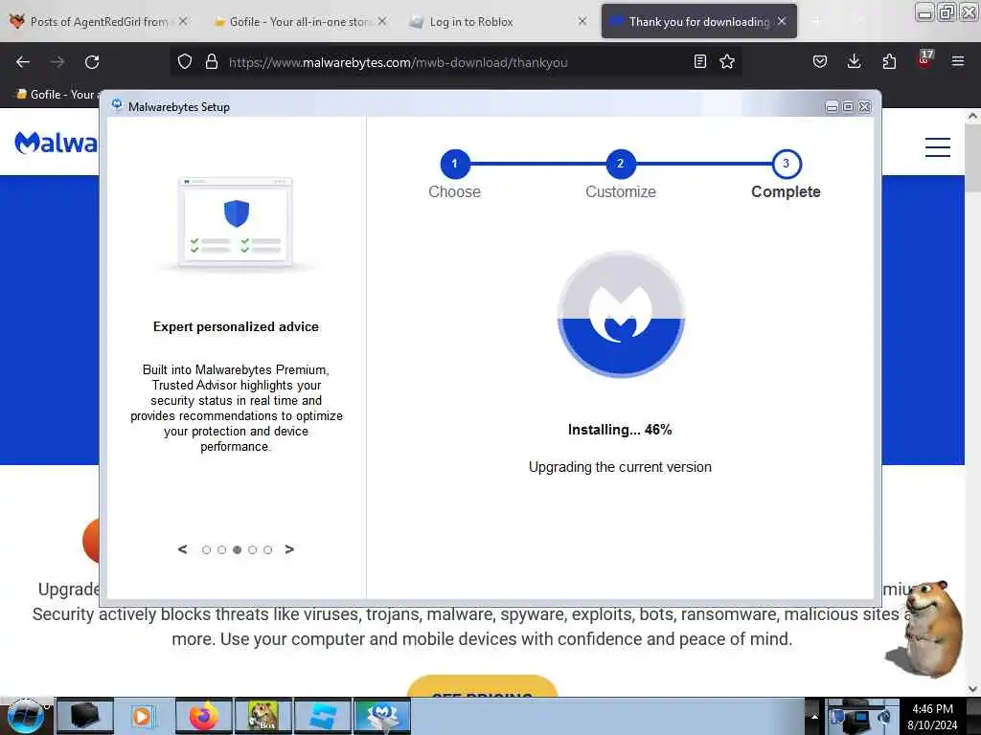This screenshot has height=735, width=981.
Task: Click the partially visible yellow pricing button
Action: (483, 686)
